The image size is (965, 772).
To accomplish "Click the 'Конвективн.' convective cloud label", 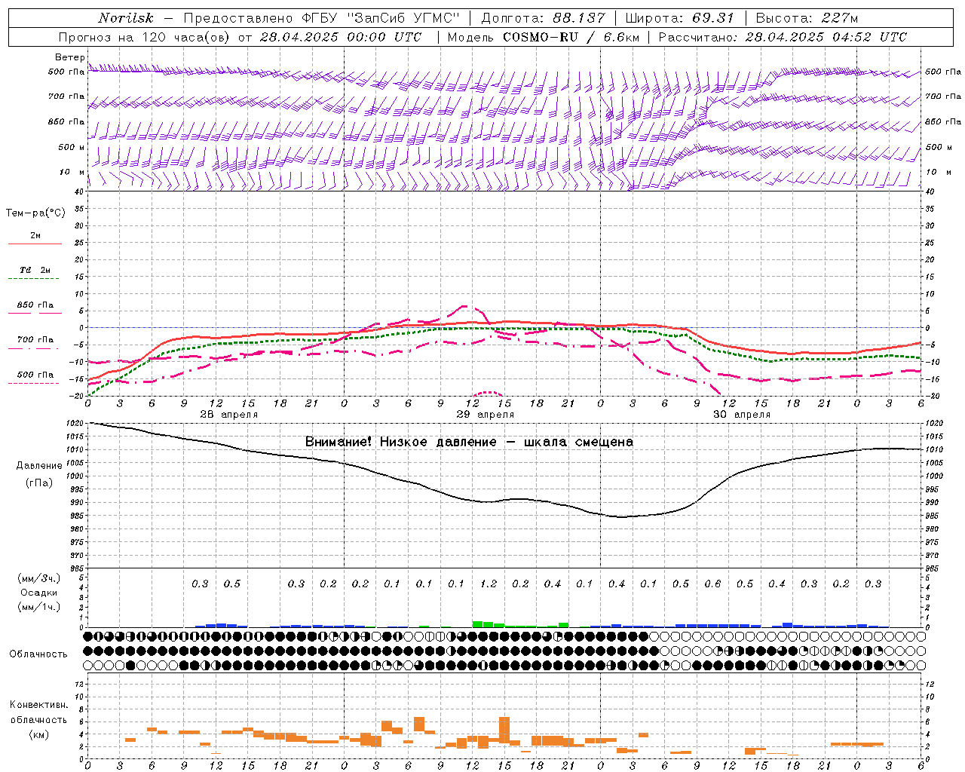I will (x=38, y=705).
